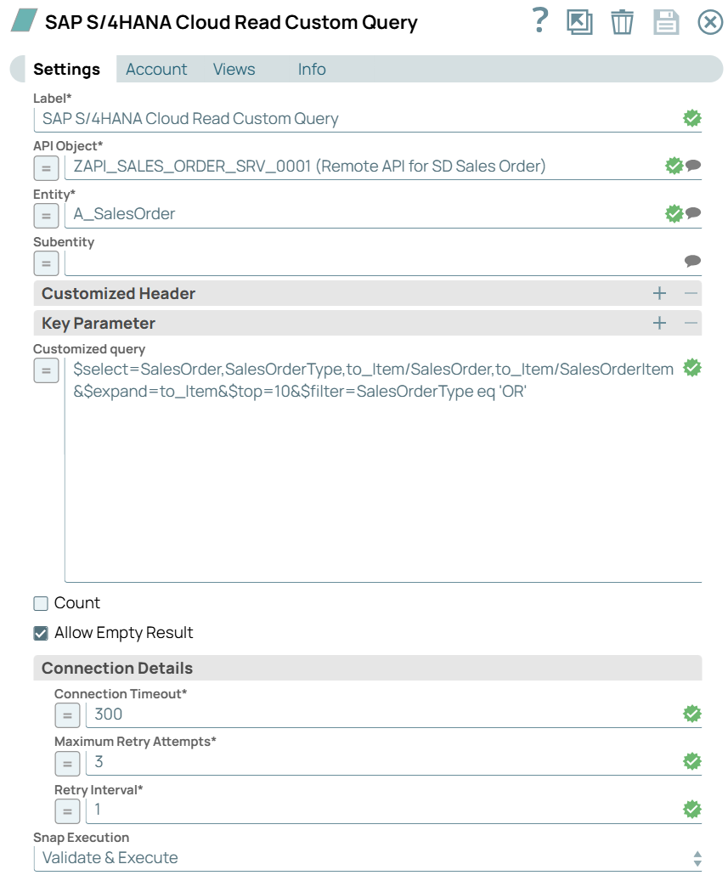This screenshot has height=881, width=728.
Task: Toggle expression button for Customized query
Action: pyautogui.click(x=46, y=370)
